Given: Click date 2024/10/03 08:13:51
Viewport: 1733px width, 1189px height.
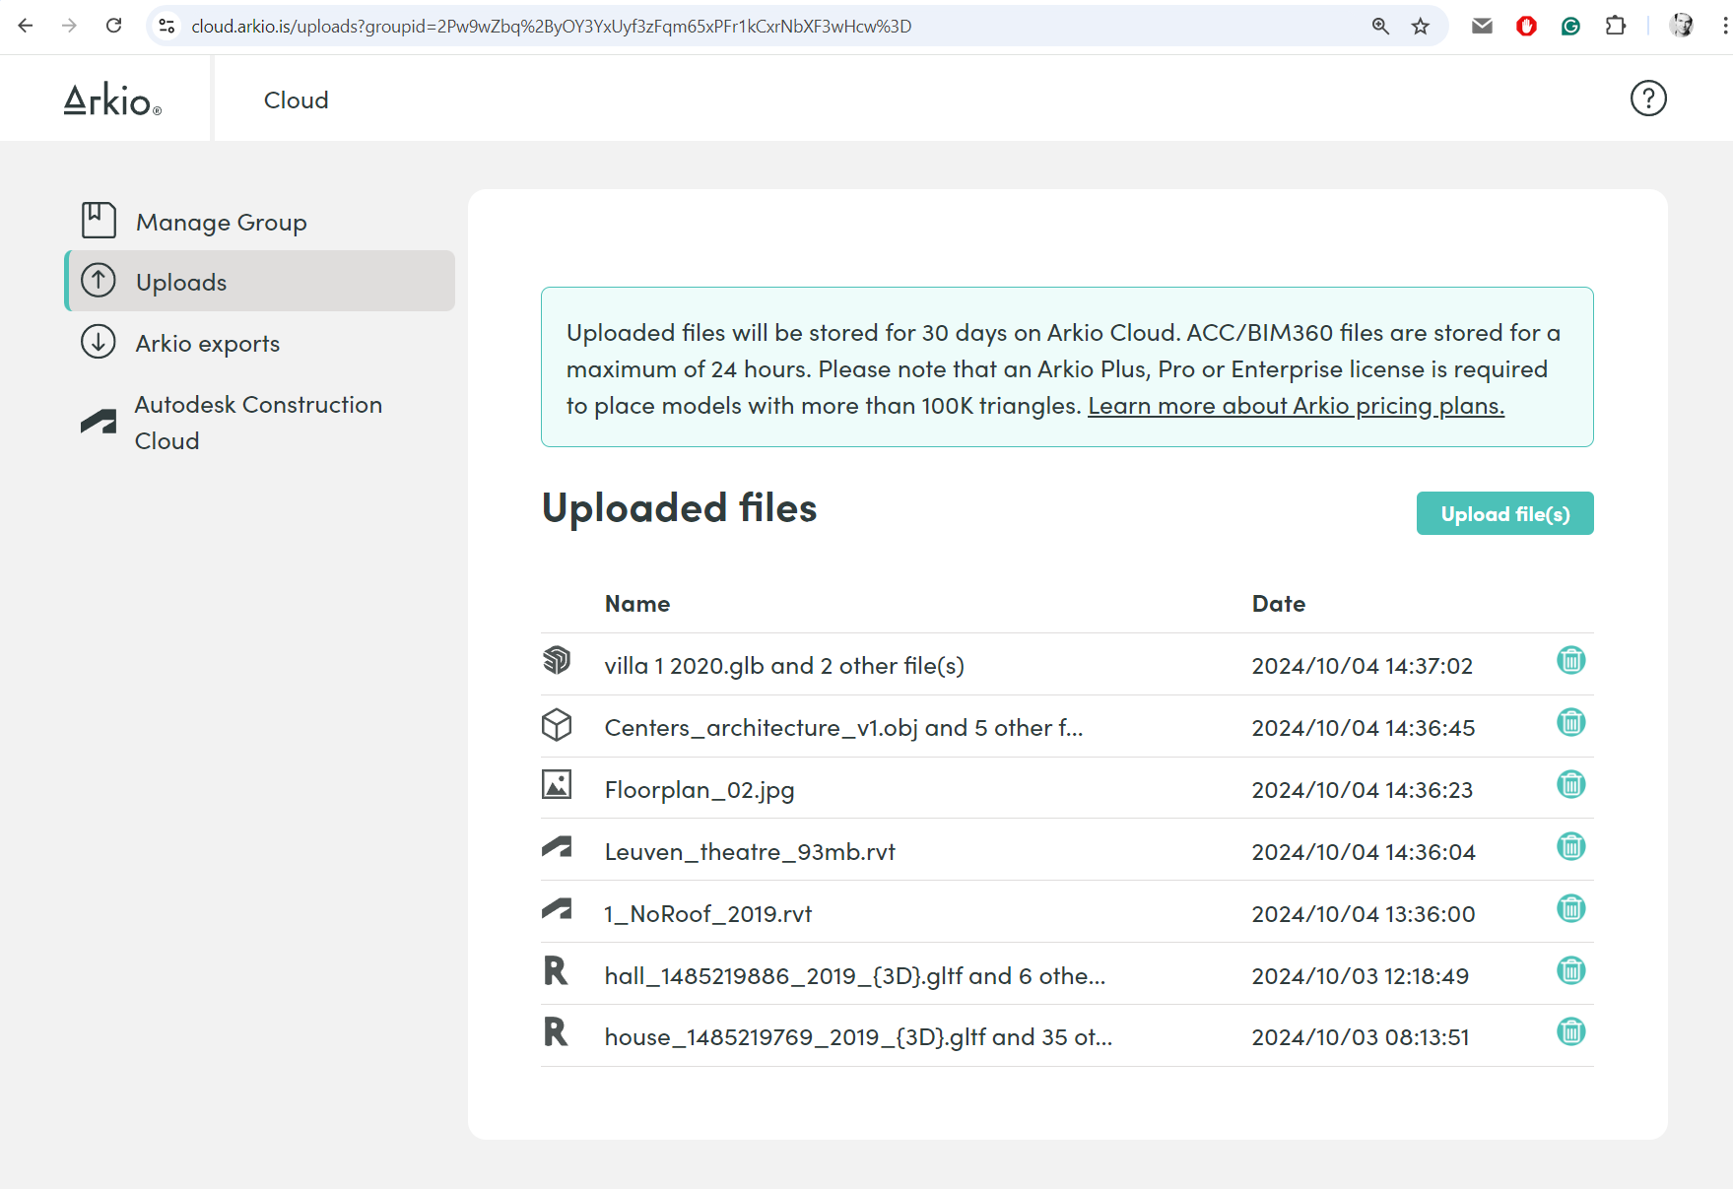Looking at the screenshot, I should 1361,1037.
